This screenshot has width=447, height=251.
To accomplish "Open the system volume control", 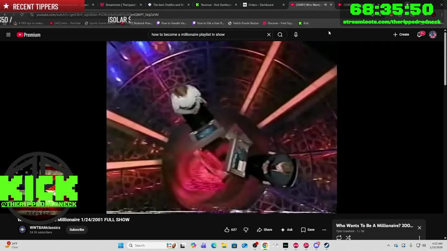I will pos(424,245).
